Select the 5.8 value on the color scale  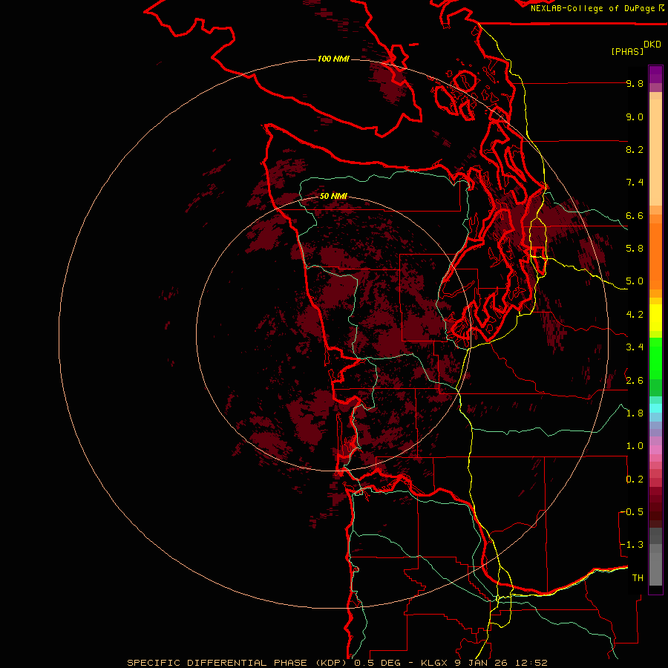635,249
